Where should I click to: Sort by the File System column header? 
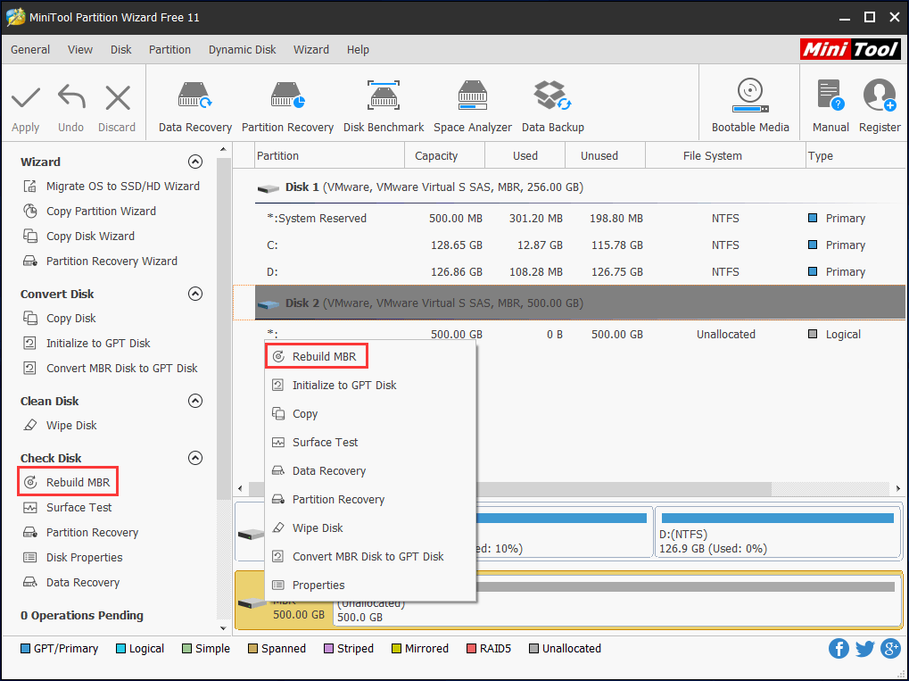point(725,155)
